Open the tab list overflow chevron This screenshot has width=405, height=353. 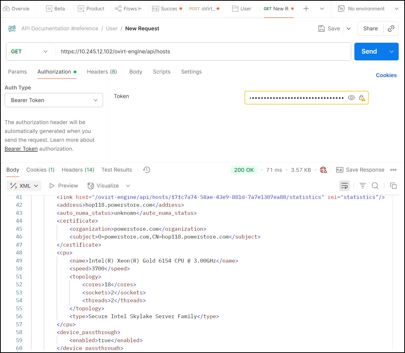(x=322, y=9)
